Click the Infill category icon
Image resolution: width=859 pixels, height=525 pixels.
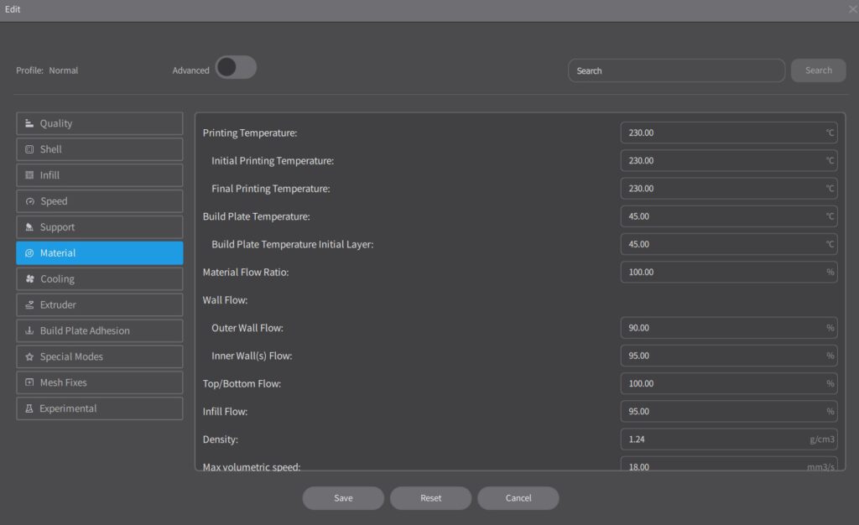click(x=29, y=175)
